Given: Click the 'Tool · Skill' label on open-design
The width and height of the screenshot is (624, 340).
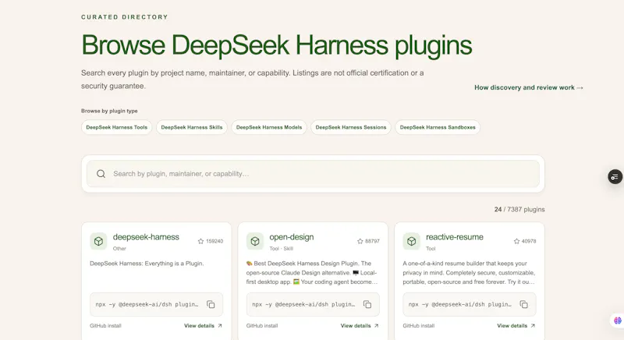Looking at the screenshot, I should [281, 249].
